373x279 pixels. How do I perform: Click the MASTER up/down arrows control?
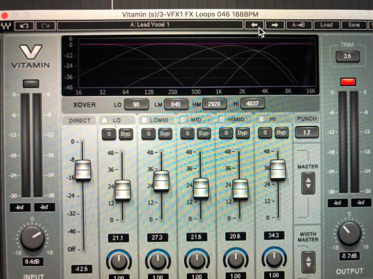306,182
